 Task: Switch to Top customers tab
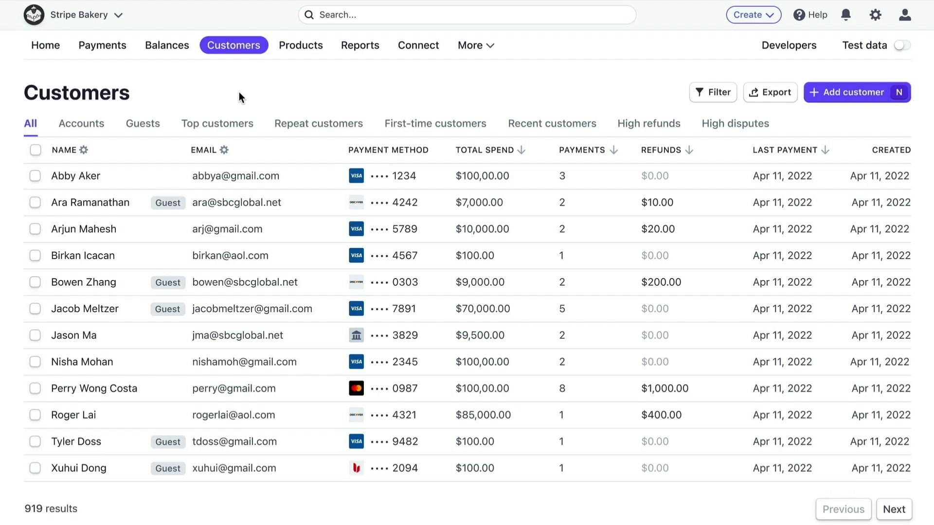click(x=217, y=123)
